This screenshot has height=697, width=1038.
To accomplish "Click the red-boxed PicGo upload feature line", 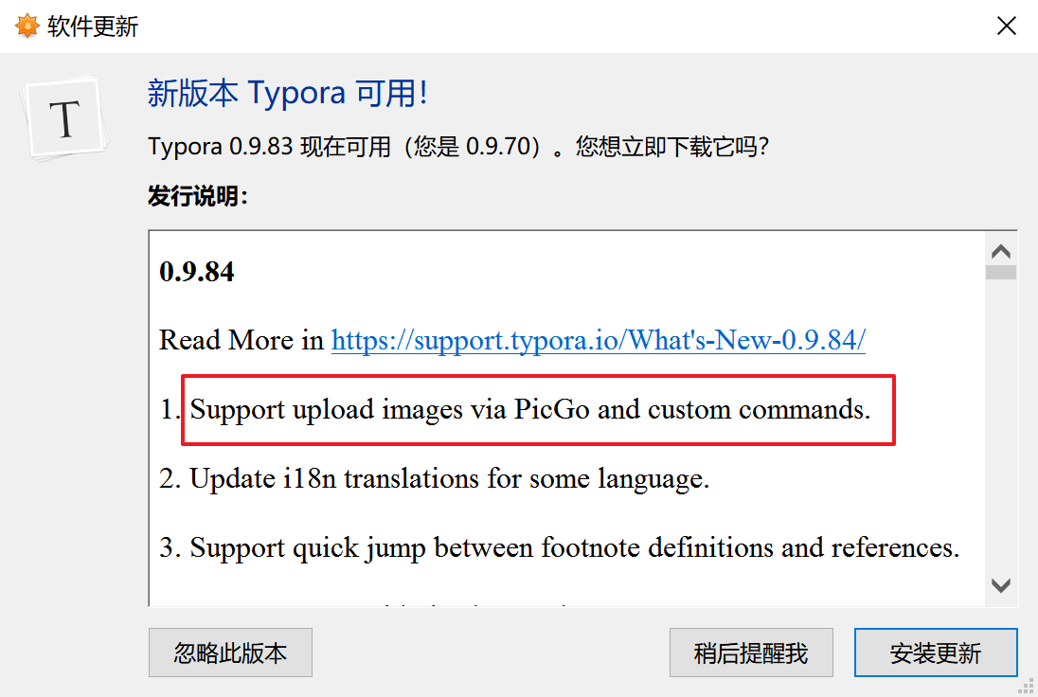I will (538, 409).
